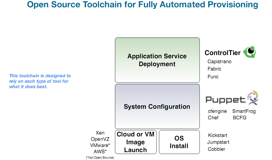Select Fabric in the deployment tools list
Viewport: 272px width, 160px height.
click(214, 69)
